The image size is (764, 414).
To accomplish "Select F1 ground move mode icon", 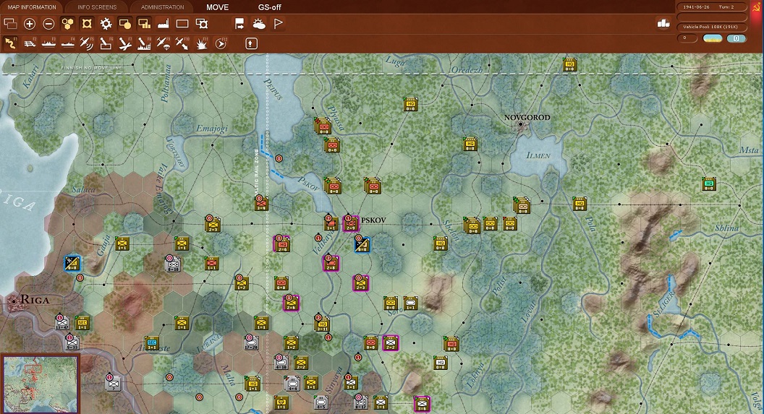I will click(x=10, y=43).
